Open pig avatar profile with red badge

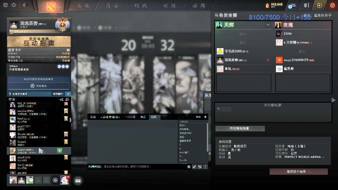pyautogui.click(x=64, y=180)
